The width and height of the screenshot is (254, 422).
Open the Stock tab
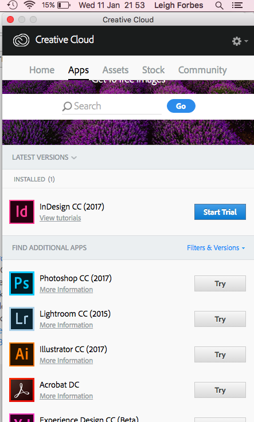pyautogui.click(x=153, y=70)
